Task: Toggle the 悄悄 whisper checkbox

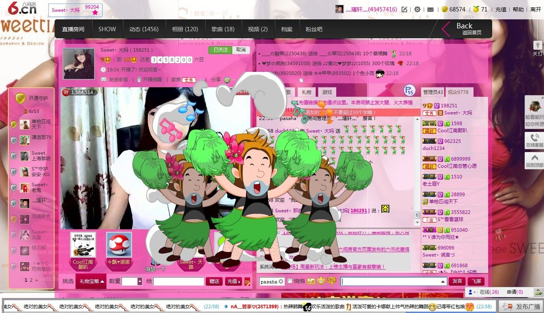Action: click(x=290, y=281)
